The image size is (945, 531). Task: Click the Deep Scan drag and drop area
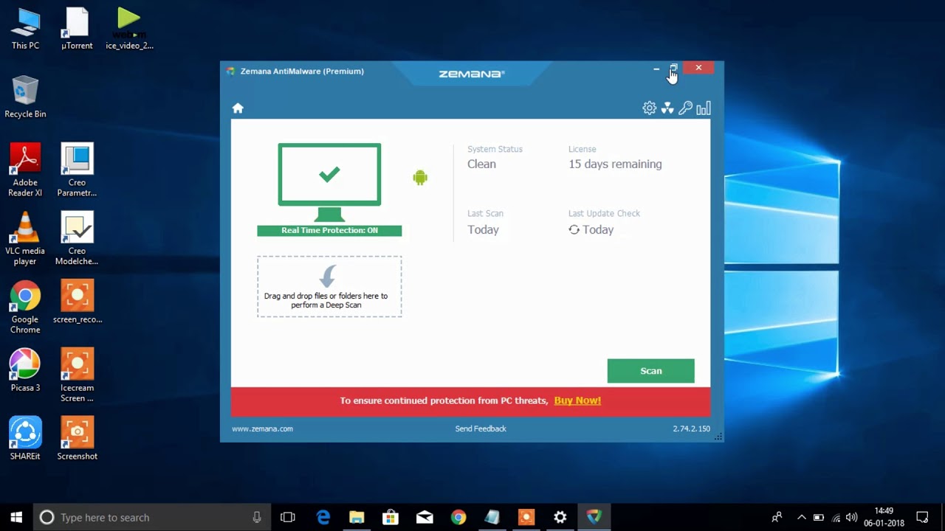[329, 287]
